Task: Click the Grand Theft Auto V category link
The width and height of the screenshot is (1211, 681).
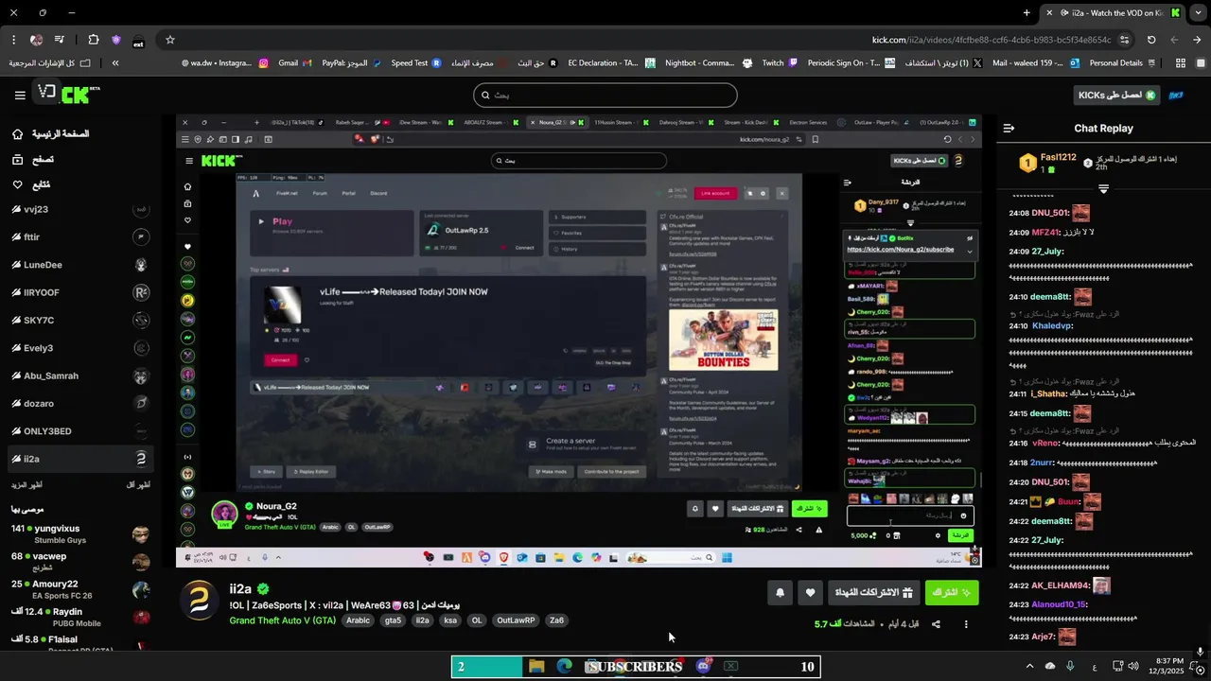Action: [x=282, y=620]
